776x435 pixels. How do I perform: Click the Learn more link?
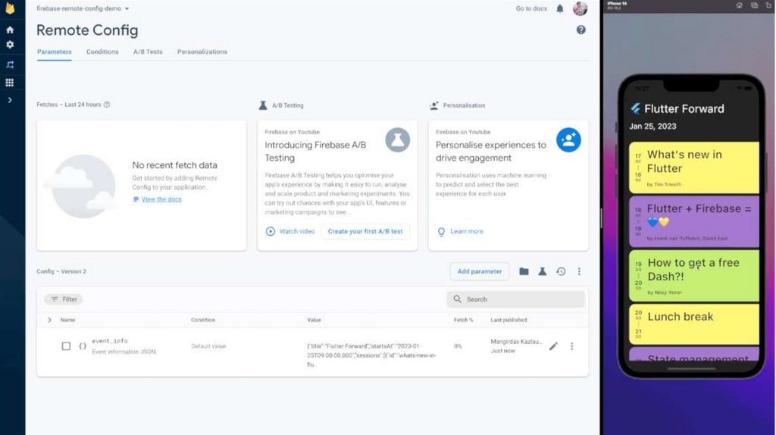coord(461,231)
